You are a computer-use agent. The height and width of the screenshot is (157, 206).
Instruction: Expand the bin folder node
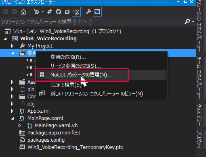pyautogui.click(x=12, y=89)
